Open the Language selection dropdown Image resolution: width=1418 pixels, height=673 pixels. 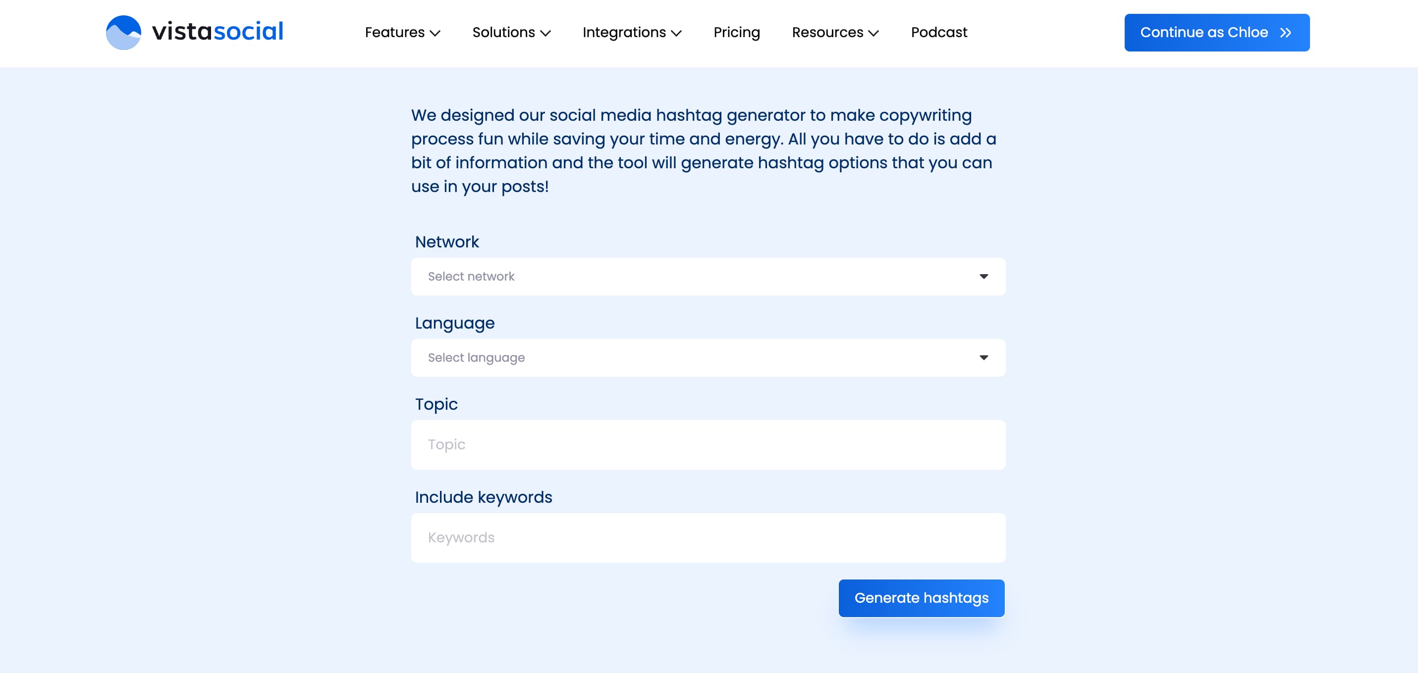[x=708, y=357]
